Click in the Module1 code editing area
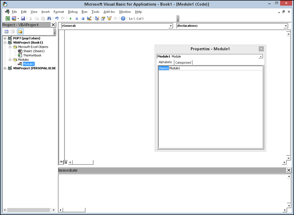The height and width of the screenshot is (215, 294). 175,95
